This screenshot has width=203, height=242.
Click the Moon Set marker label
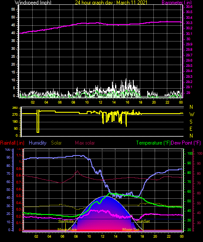coord(131,230)
